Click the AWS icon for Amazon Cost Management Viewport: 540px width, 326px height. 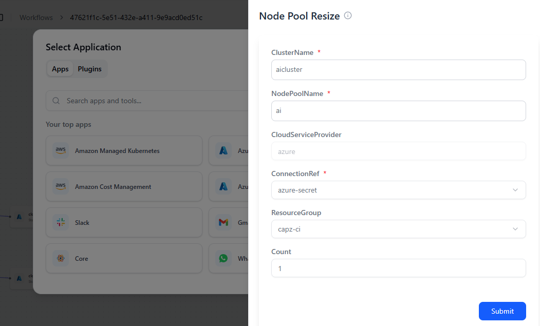point(61,187)
